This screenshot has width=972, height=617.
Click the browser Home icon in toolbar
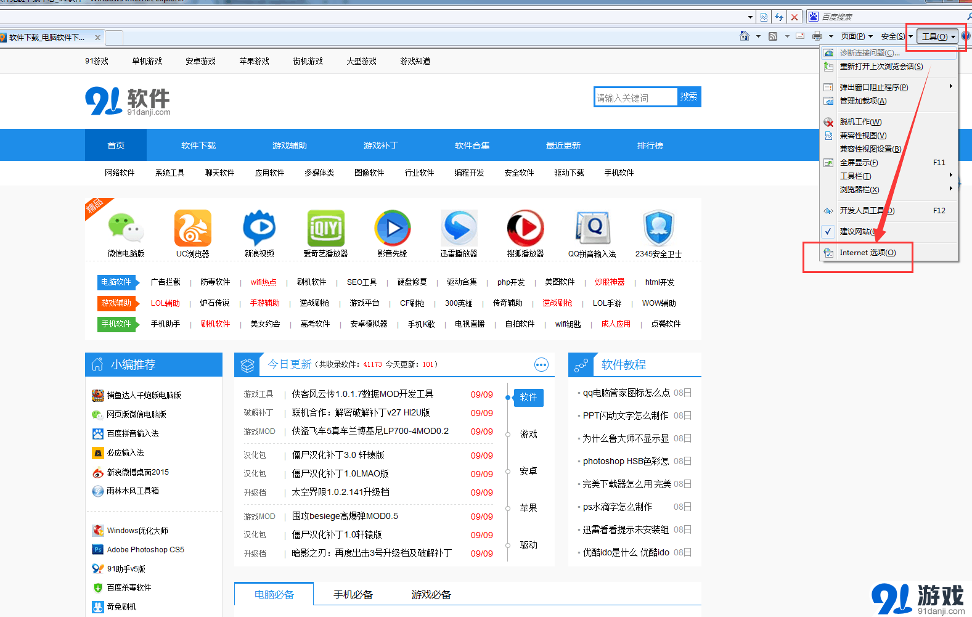745,36
